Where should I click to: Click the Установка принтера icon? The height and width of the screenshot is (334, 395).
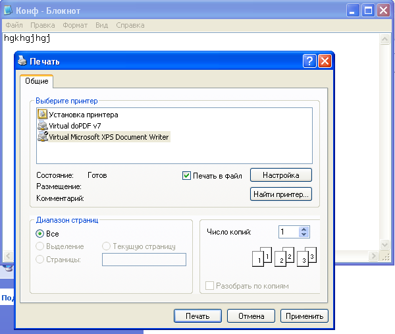[42, 114]
